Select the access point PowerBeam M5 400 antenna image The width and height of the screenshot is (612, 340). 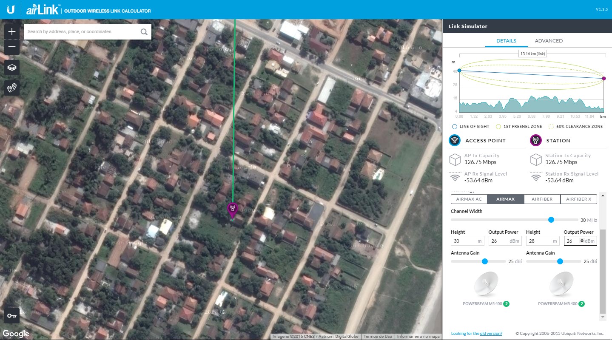pos(486,284)
